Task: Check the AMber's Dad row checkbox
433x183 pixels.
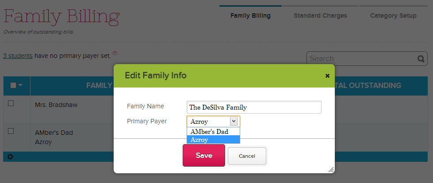Action: tap(11, 131)
